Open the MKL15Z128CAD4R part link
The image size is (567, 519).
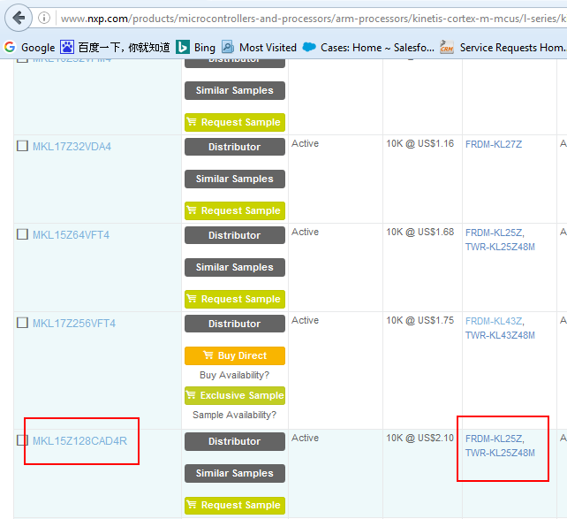[x=79, y=441]
